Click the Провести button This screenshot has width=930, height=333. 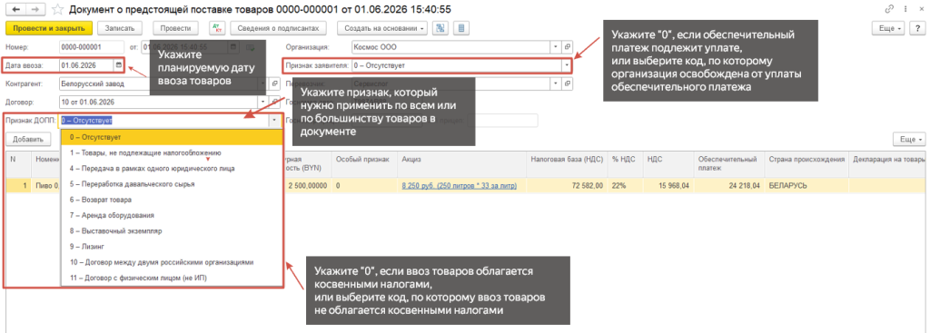tap(175, 28)
